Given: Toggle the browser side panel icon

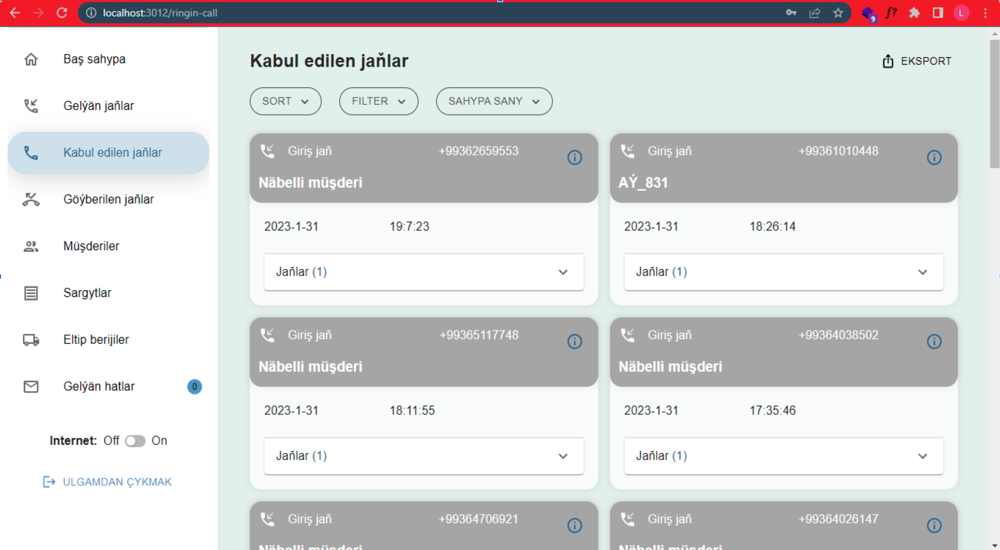Looking at the screenshot, I should coord(938,13).
